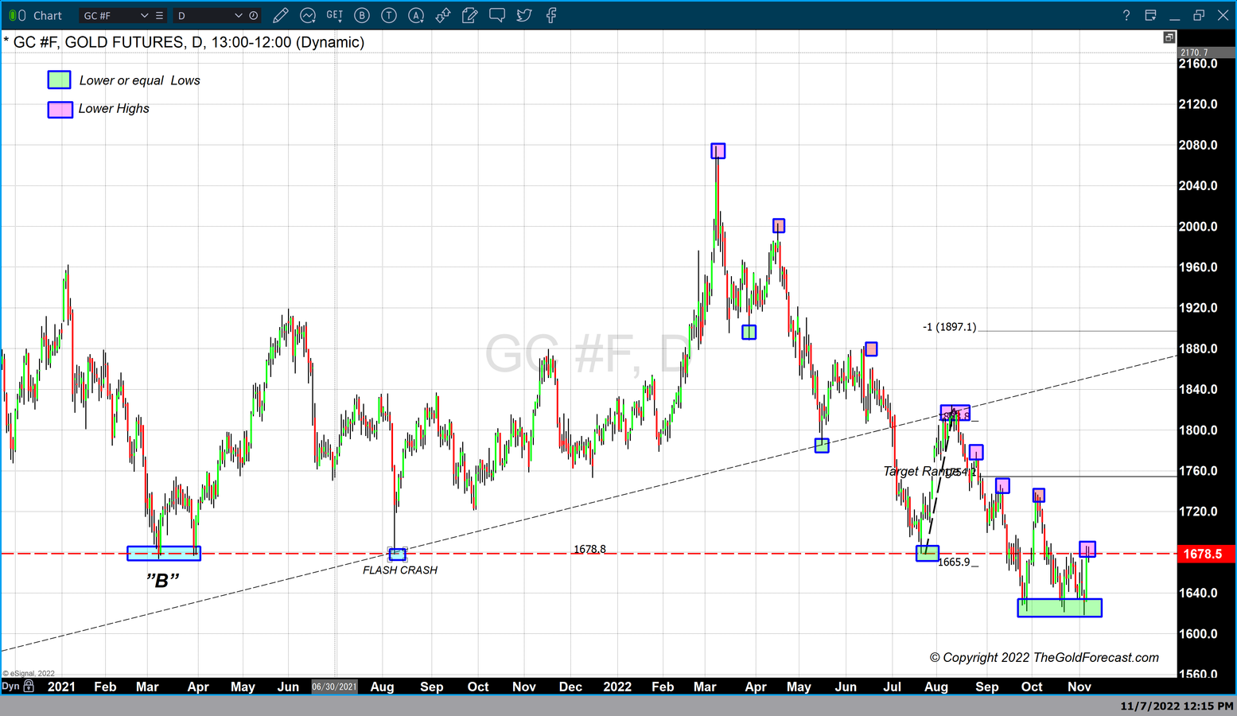The image size is (1237, 716).
Task: Click the circled A toolbar icon
Action: click(x=416, y=15)
